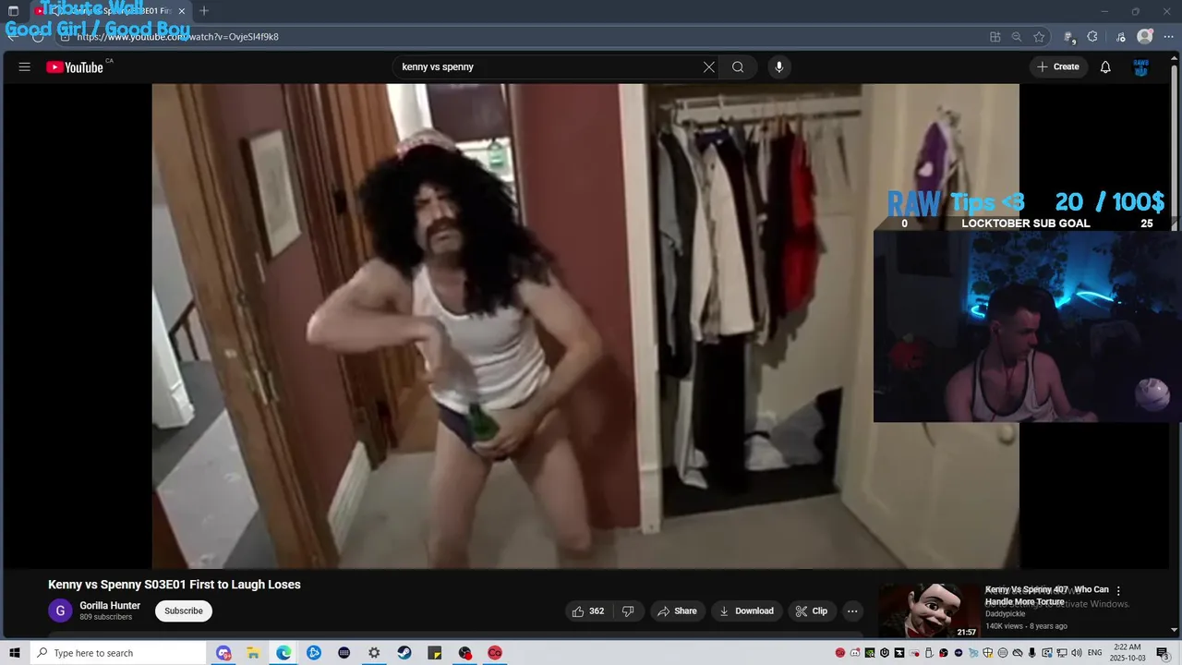Open the browser tab actions menu icon
This screenshot has height=665, width=1182.
coord(13,11)
